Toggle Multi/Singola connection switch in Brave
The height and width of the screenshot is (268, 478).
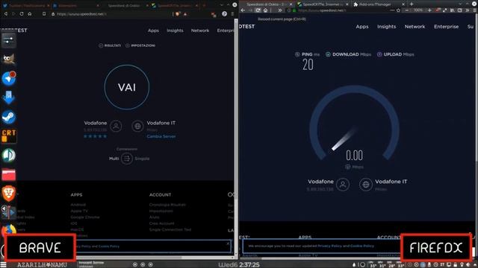click(x=127, y=159)
